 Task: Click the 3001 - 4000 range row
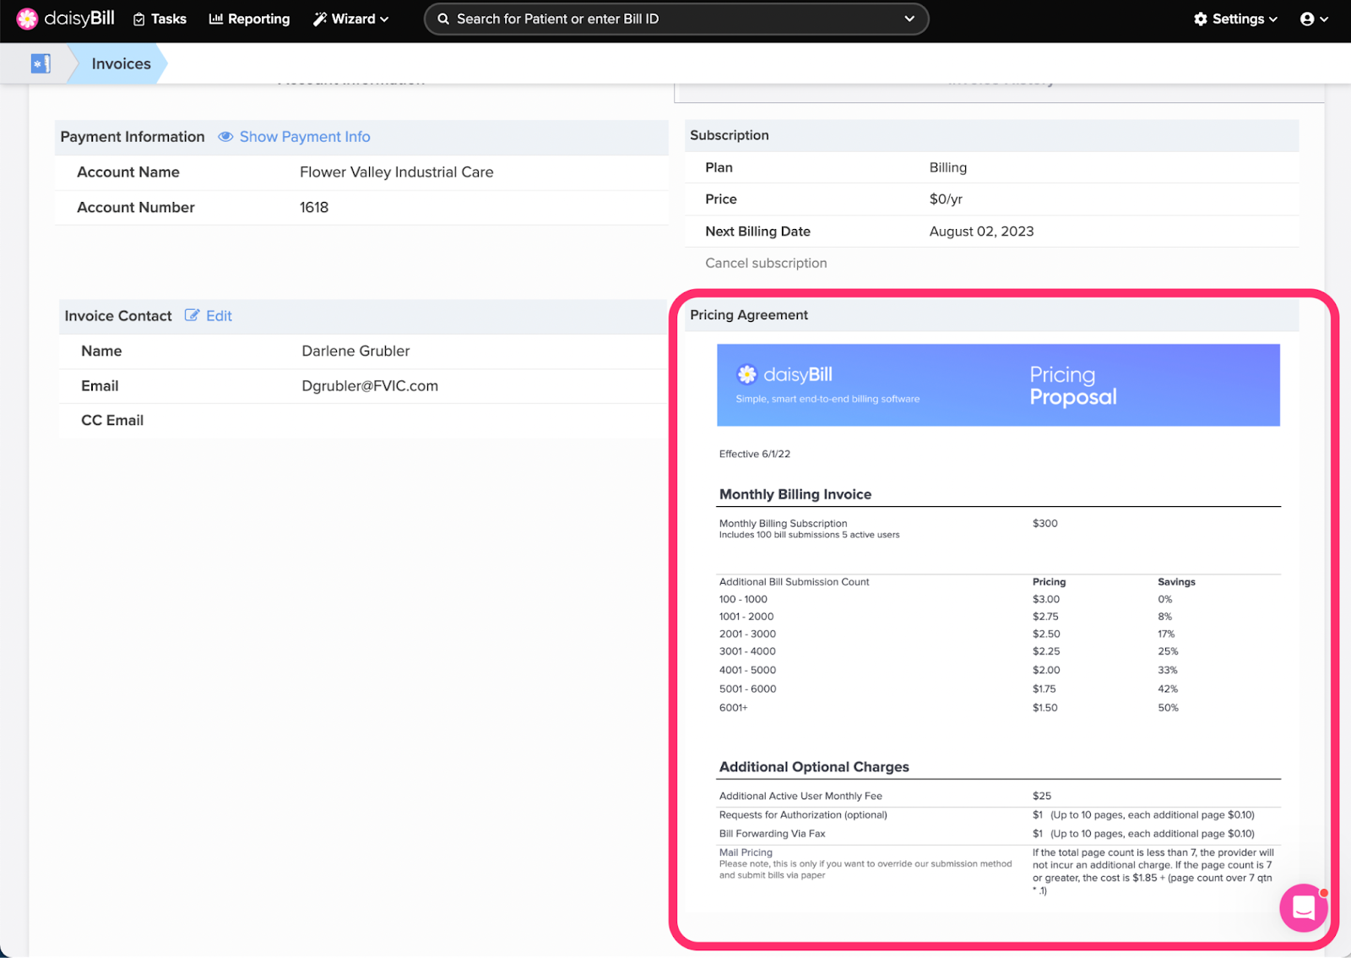pos(999,651)
